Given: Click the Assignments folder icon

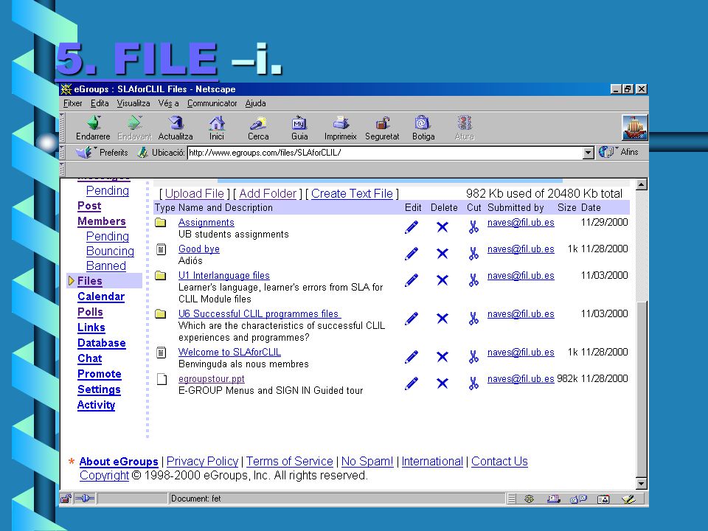Looking at the screenshot, I should tap(161, 222).
